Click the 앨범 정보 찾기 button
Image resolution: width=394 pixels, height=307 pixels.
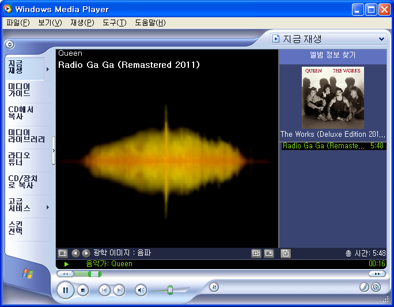click(332, 56)
